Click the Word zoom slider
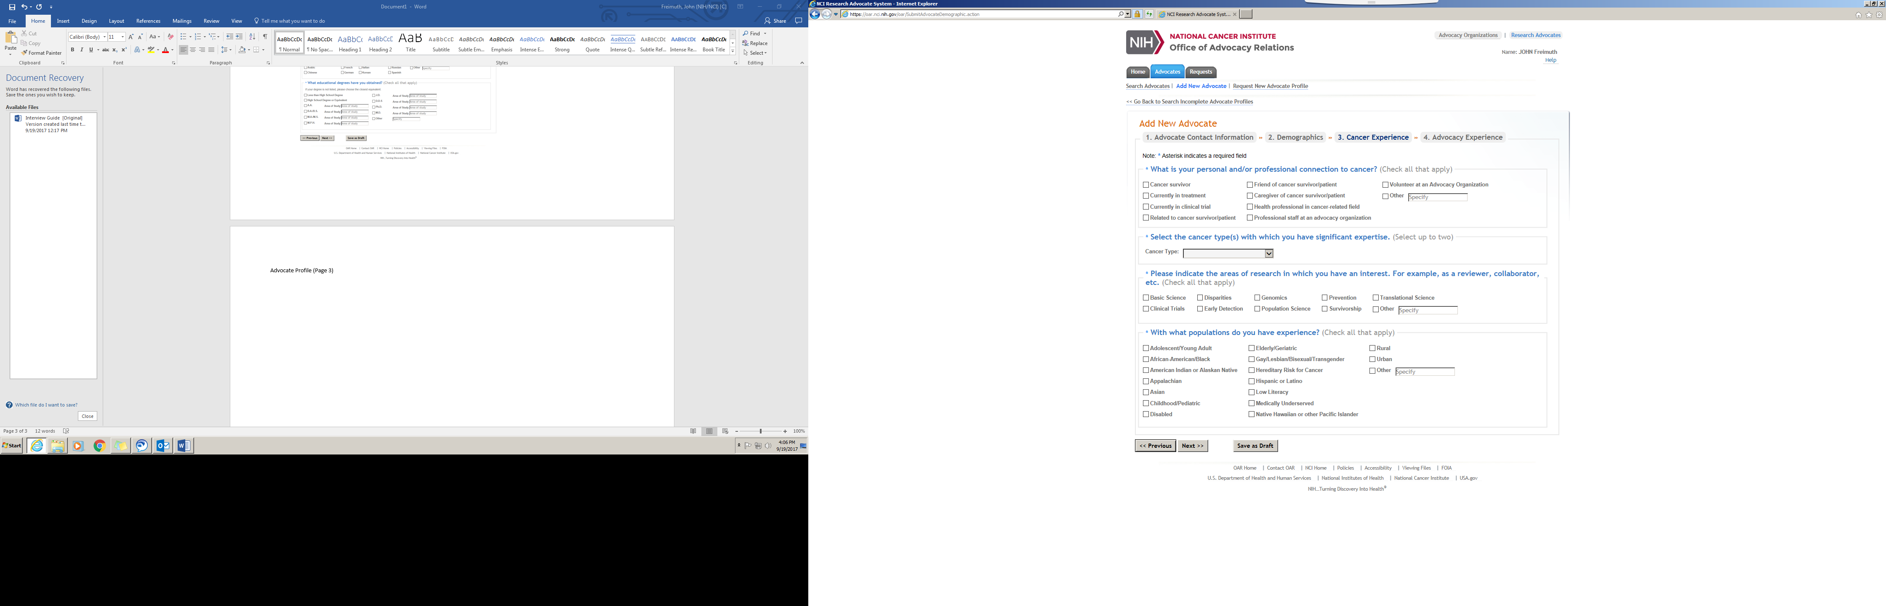Screen dimensions: 1886x606 760,431
